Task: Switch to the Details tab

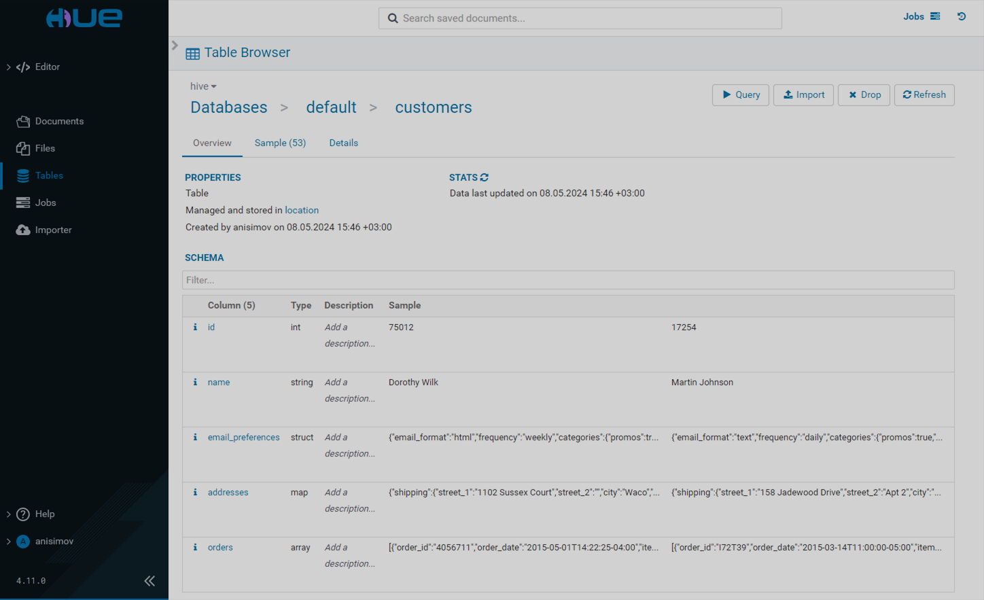Action: click(343, 143)
